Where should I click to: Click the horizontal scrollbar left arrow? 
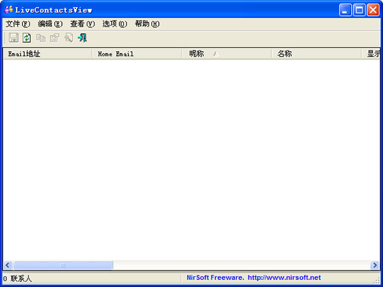coord(8,265)
